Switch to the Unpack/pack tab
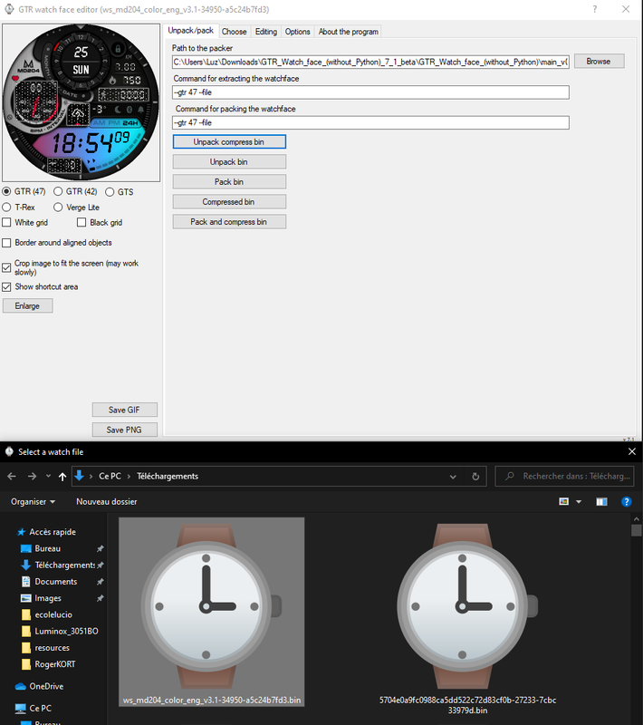The image size is (643, 725). click(190, 31)
